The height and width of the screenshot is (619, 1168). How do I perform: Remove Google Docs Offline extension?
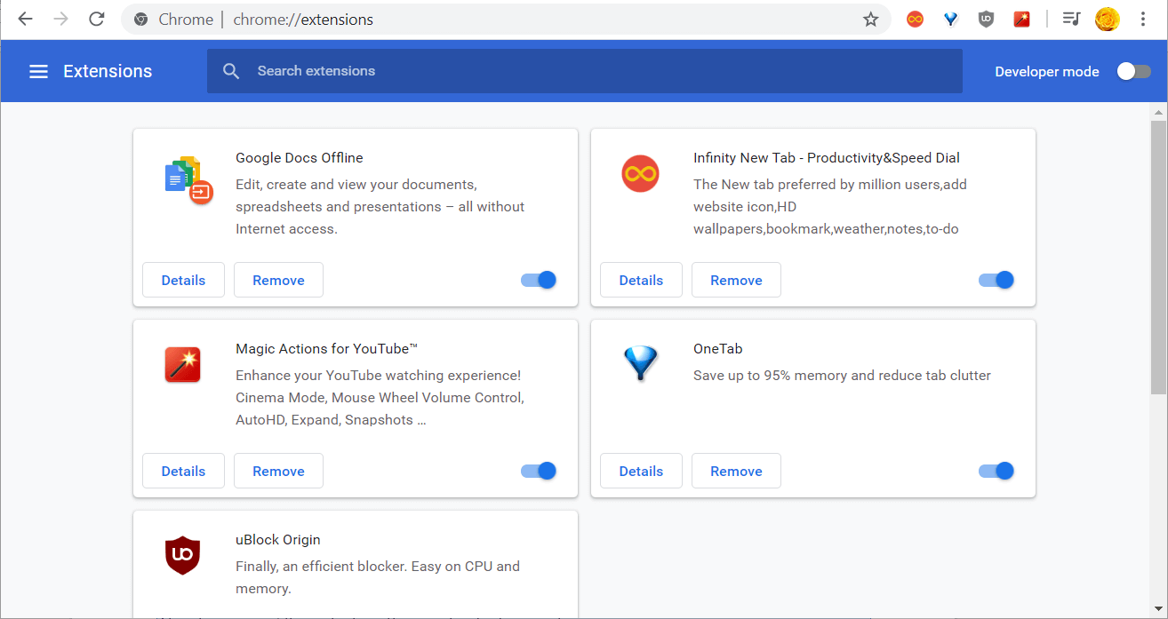coord(278,280)
